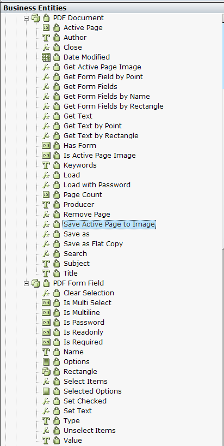Select the Load with Password item
224x446 pixels.
tap(97, 185)
